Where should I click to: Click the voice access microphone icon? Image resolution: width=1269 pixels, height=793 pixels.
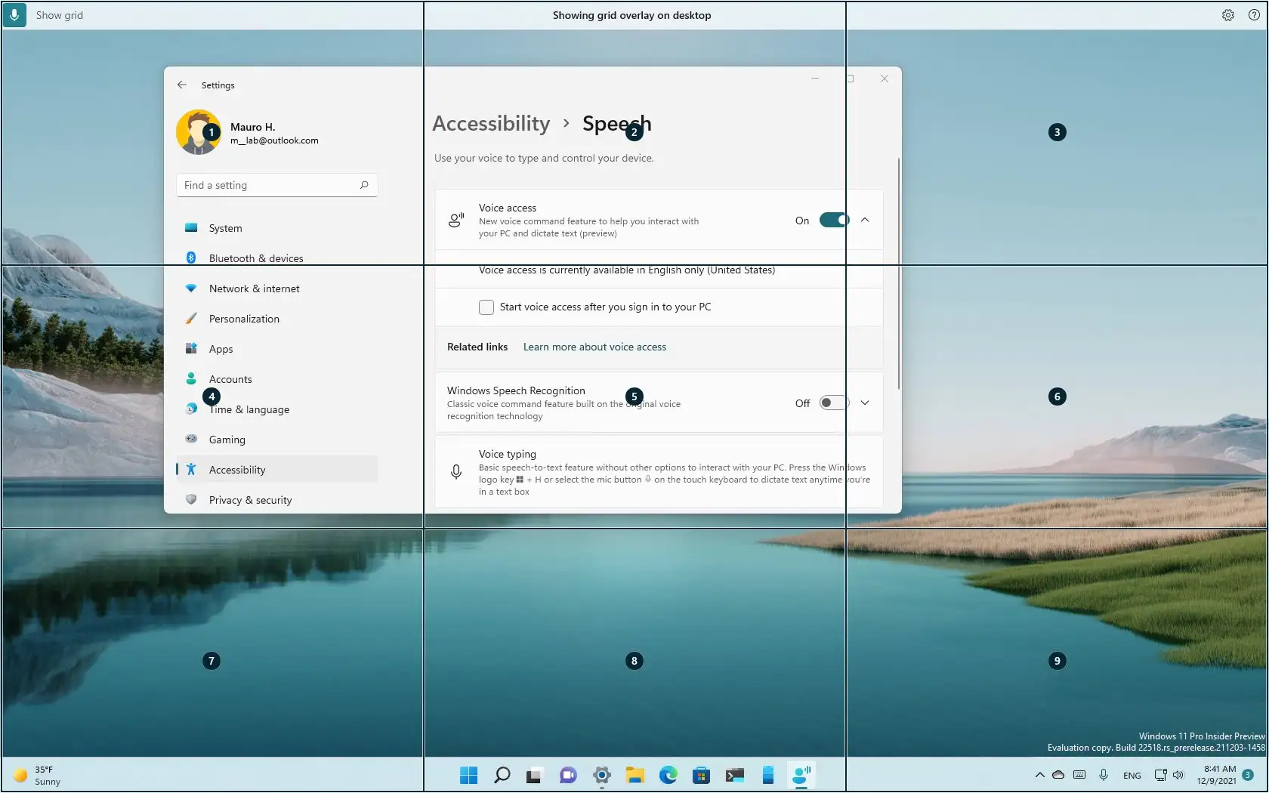(x=14, y=15)
